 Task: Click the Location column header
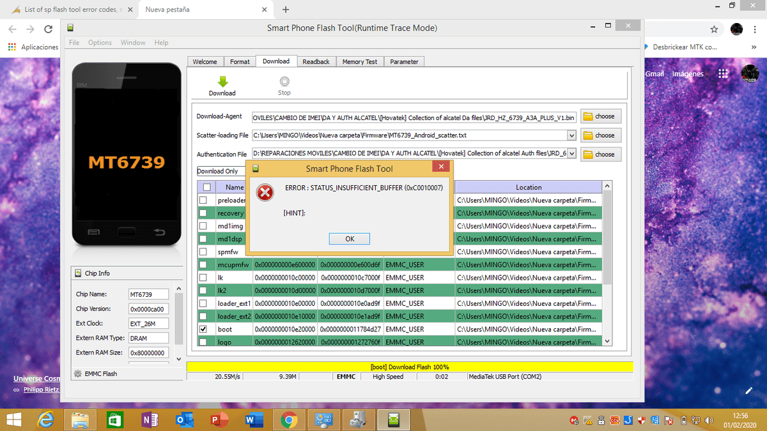pos(529,187)
